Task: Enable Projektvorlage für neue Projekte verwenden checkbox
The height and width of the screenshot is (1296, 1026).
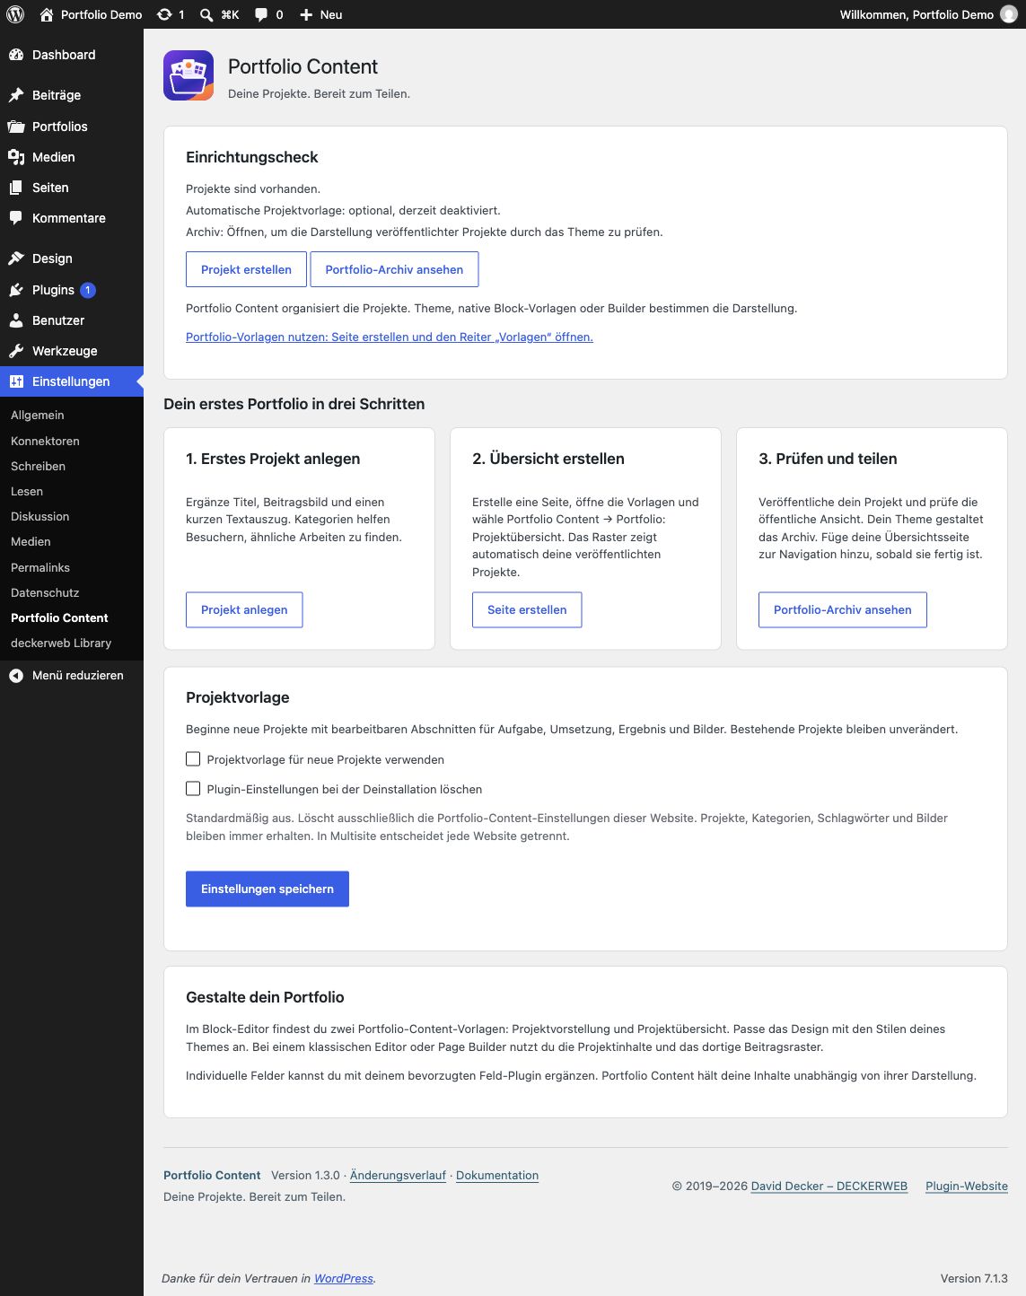Action: pos(193,759)
